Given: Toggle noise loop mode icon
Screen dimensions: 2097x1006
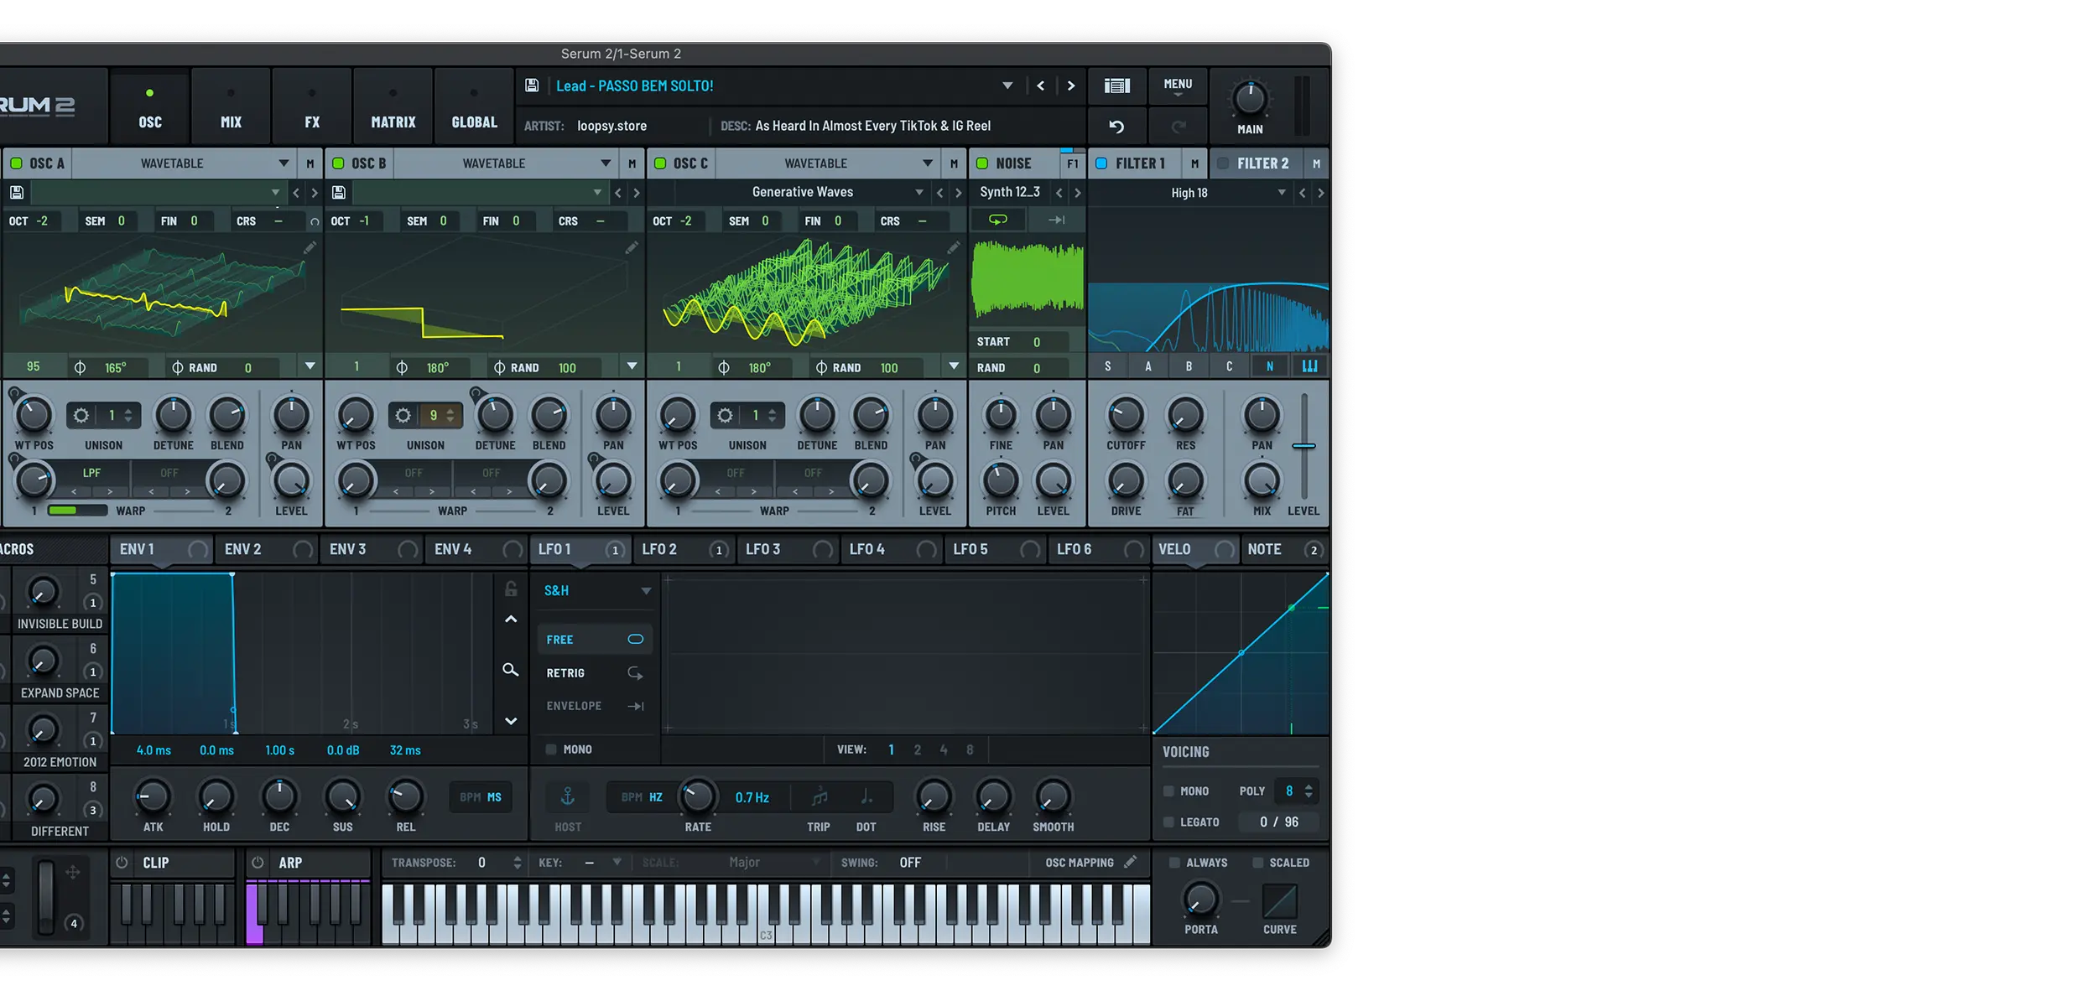Looking at the screenshot, I should click(998, 220).
